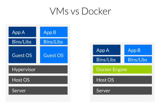The image size is (161, 106).
Task: Click the VMs vs Docker title
Action: pyautogui.click(x=80, y=11)
